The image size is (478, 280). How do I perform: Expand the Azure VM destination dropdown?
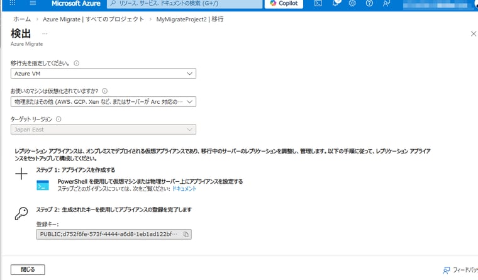point(103,74)
